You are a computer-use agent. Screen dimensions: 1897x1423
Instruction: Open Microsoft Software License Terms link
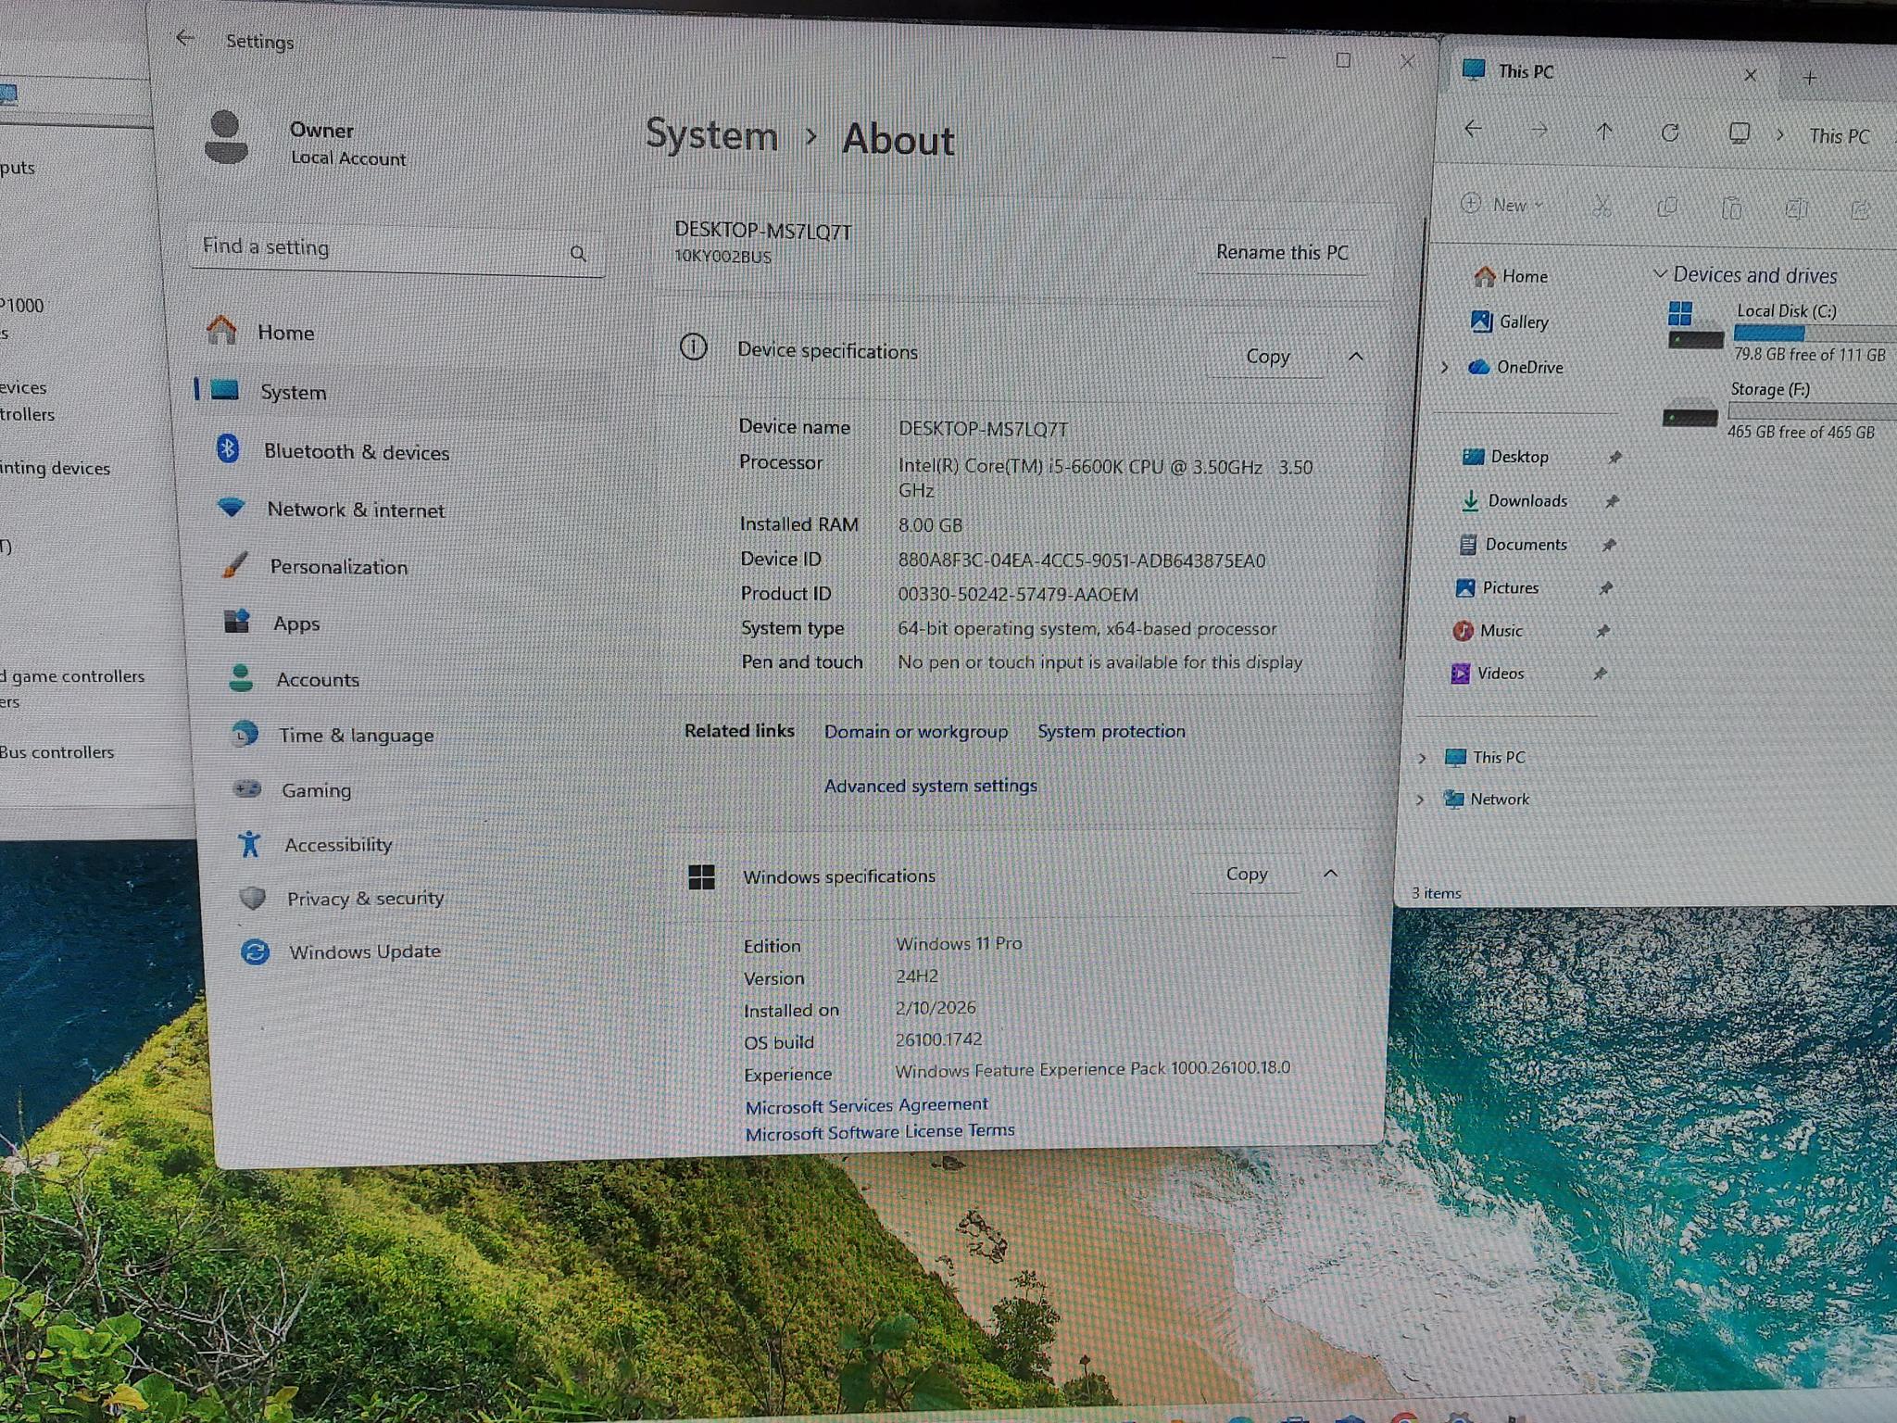[879, 1131]
